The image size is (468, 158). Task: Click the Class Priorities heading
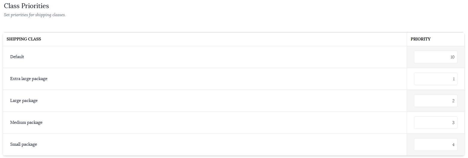[x=26, y=6]
